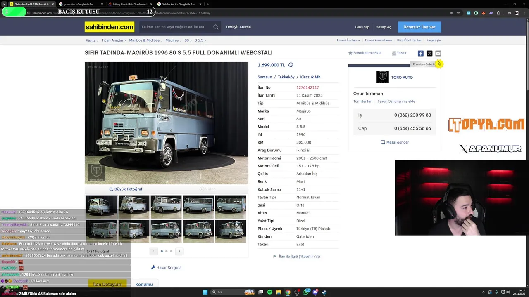Open a new browser tab
This screenshot has height=297, width=529.
[207, 4]
